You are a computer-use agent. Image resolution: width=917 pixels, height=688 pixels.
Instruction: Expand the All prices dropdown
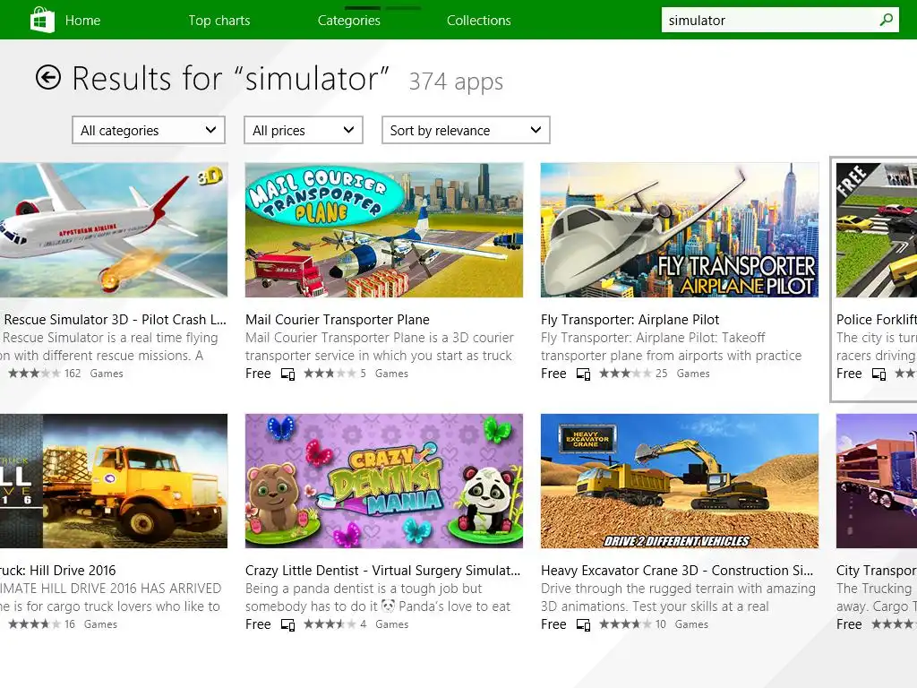pyautogui.click(x=304, y=130)
